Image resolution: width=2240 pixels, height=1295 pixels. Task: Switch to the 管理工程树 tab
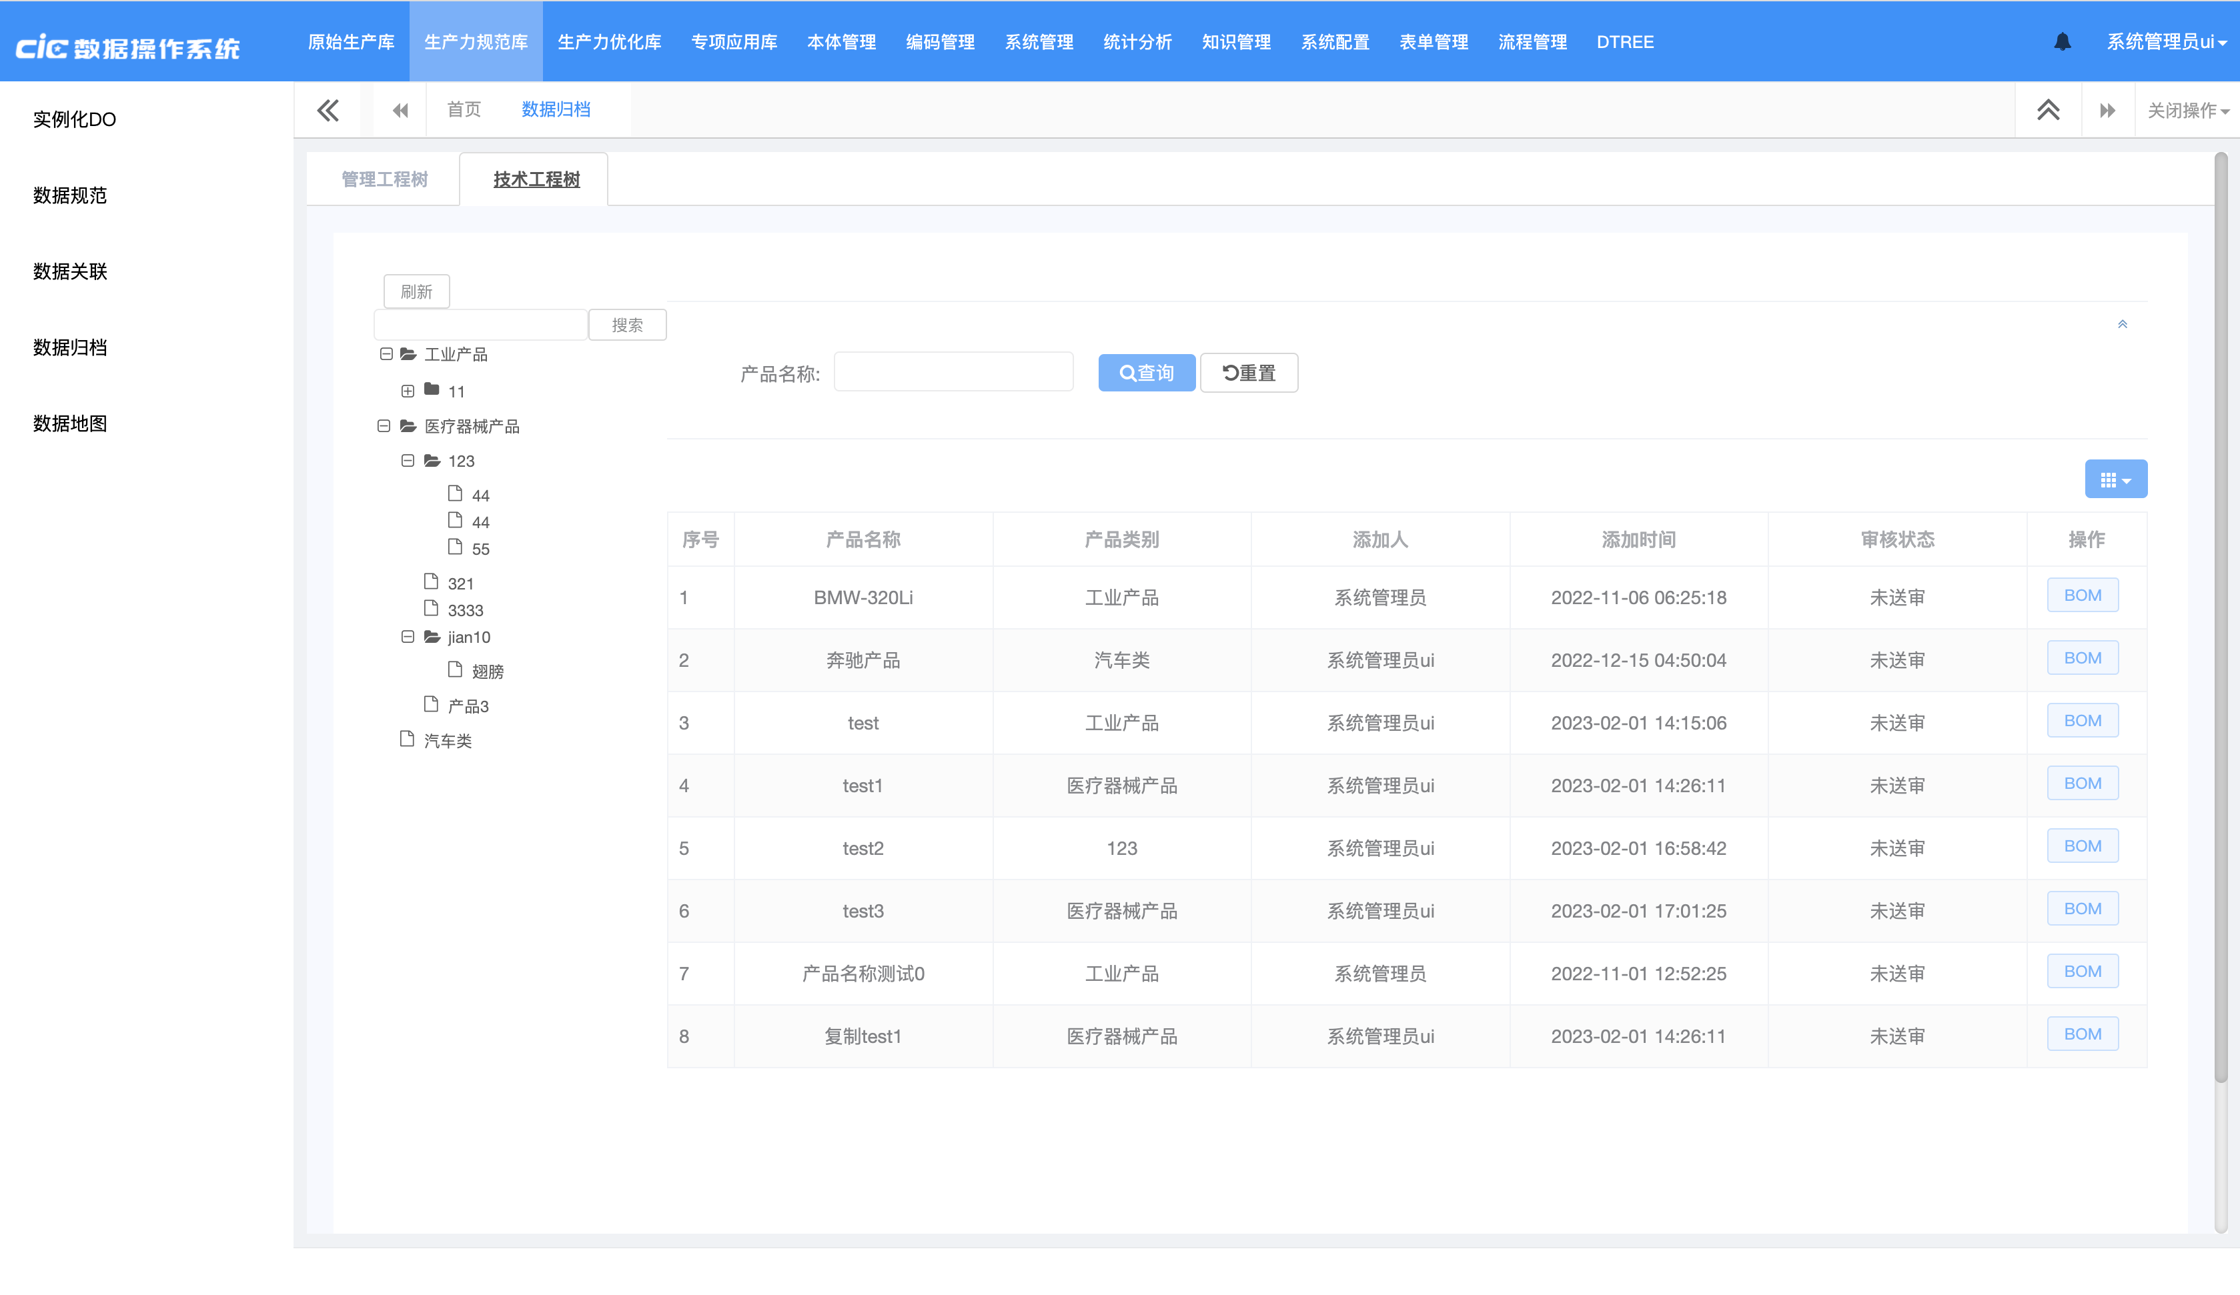384,179
